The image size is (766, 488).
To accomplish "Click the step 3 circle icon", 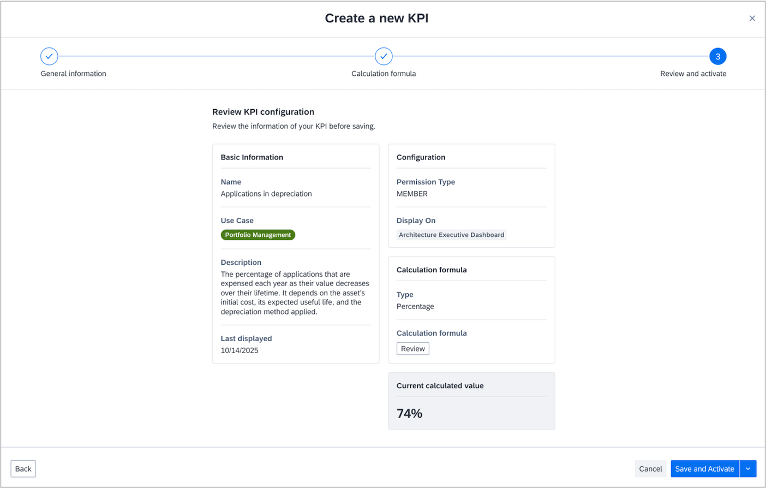I will [x=717, y=56].
